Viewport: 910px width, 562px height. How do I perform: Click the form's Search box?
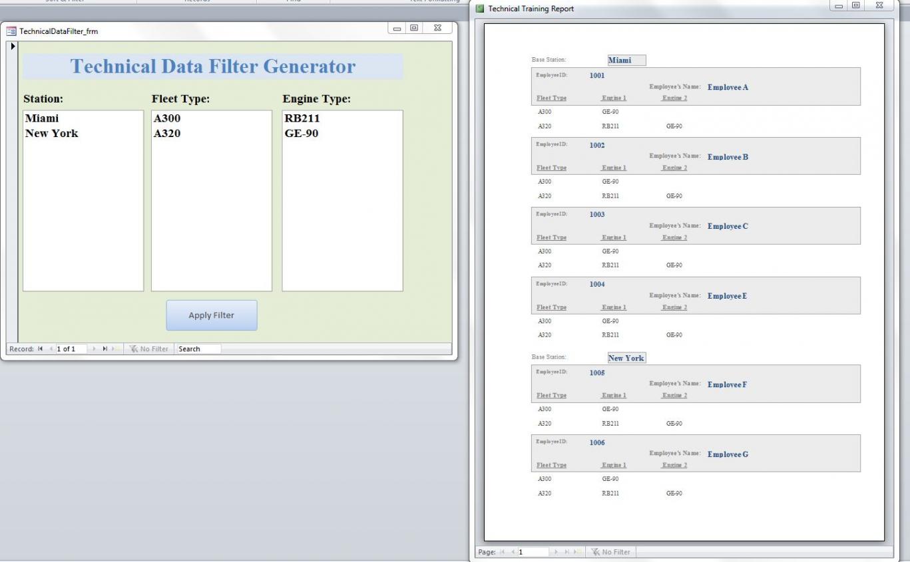coord(198,349)
